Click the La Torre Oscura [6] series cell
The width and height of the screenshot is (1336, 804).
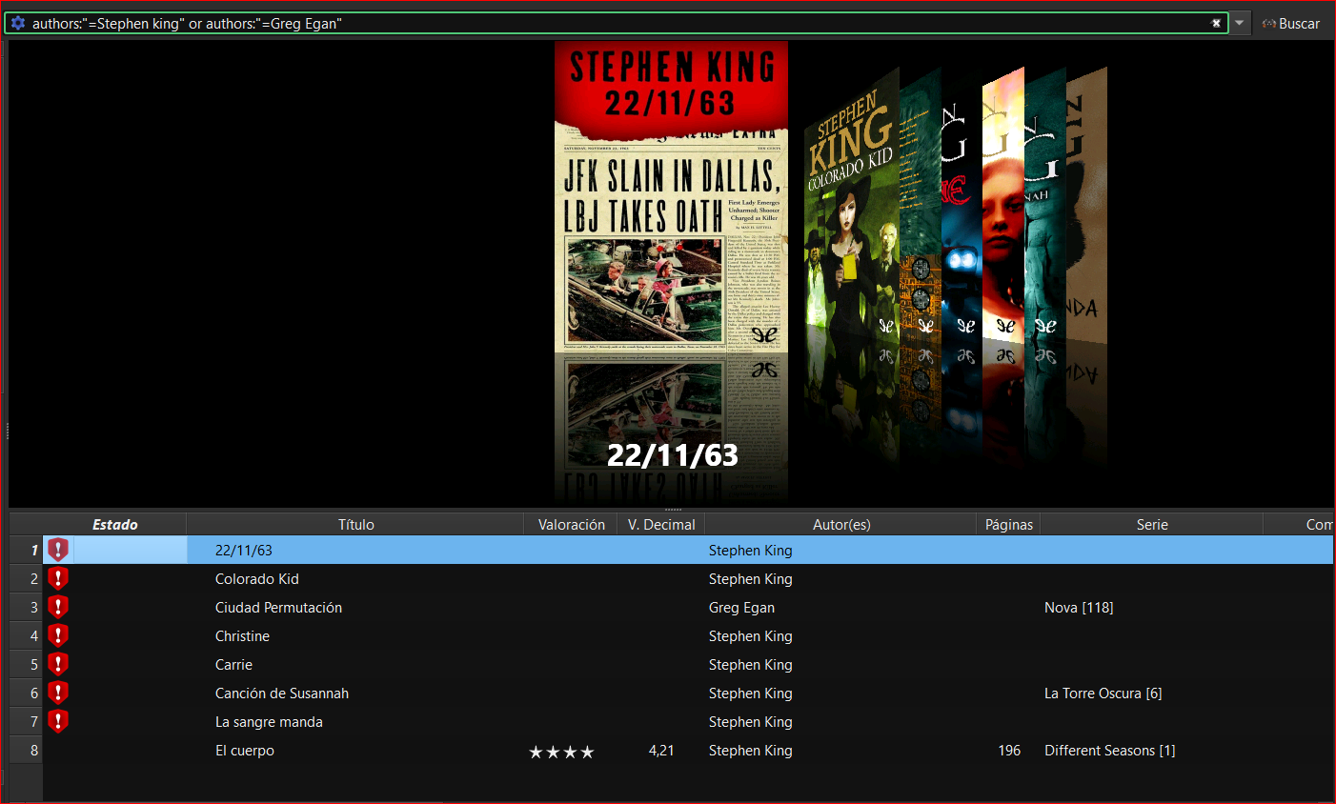pyautogui.click(x=1103, y=693)
